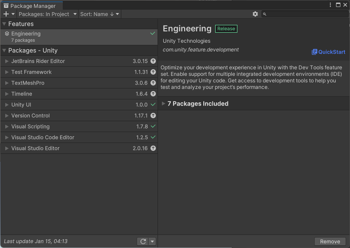Click the Last update Jan 15 status text
Viewport: 350px width, 248px height.
[36, 241]
